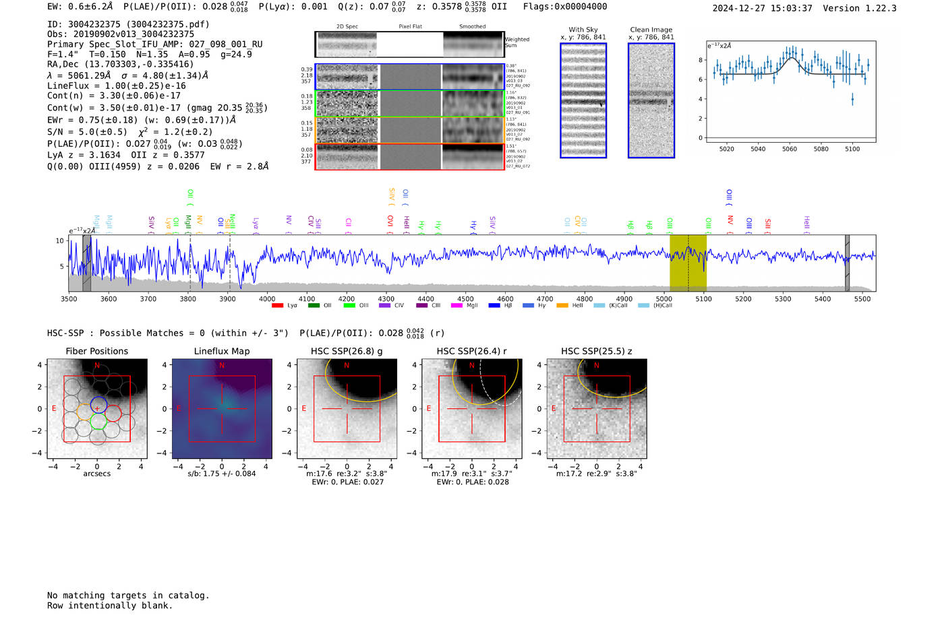Open the blue-bordered fiber row's 2D Spec cutout

[347, 77]
